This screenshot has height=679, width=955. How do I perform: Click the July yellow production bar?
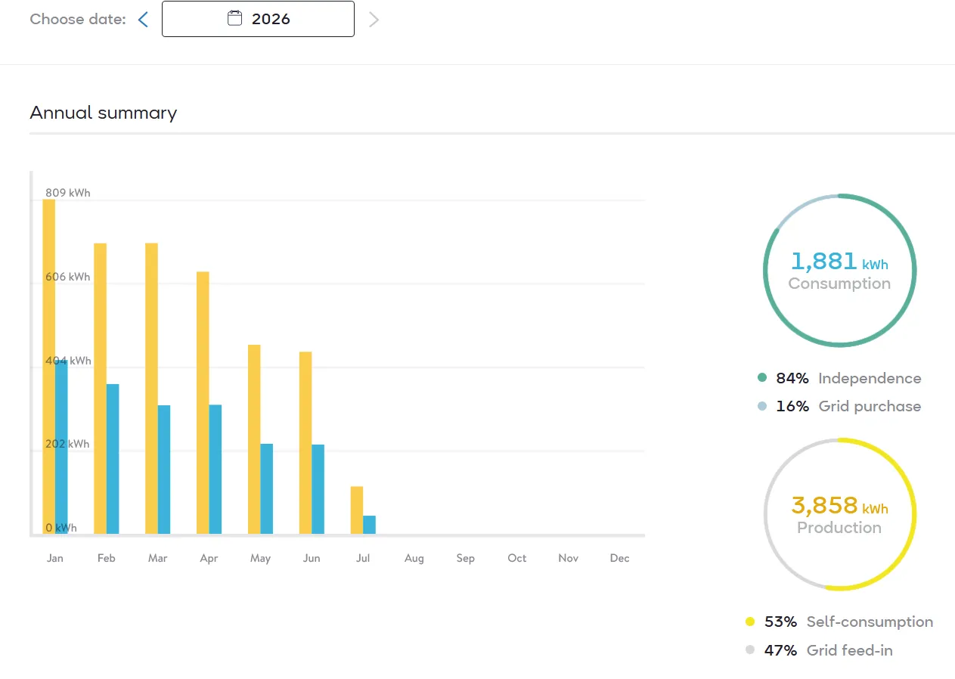pos(357,510)
